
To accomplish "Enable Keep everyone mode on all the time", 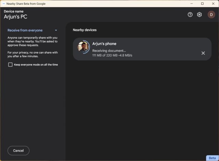I will click(x=10, y=64).
